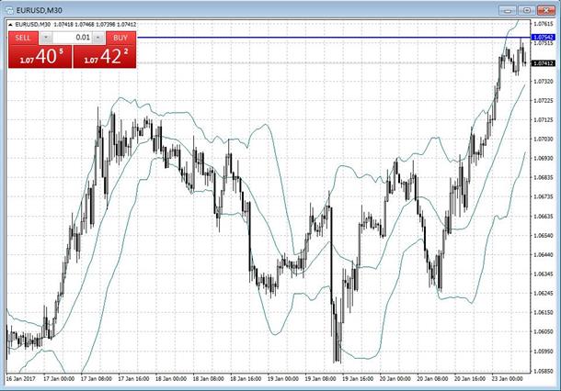
Task: Click price scale label 1.05850
Action: coord(544,372)
